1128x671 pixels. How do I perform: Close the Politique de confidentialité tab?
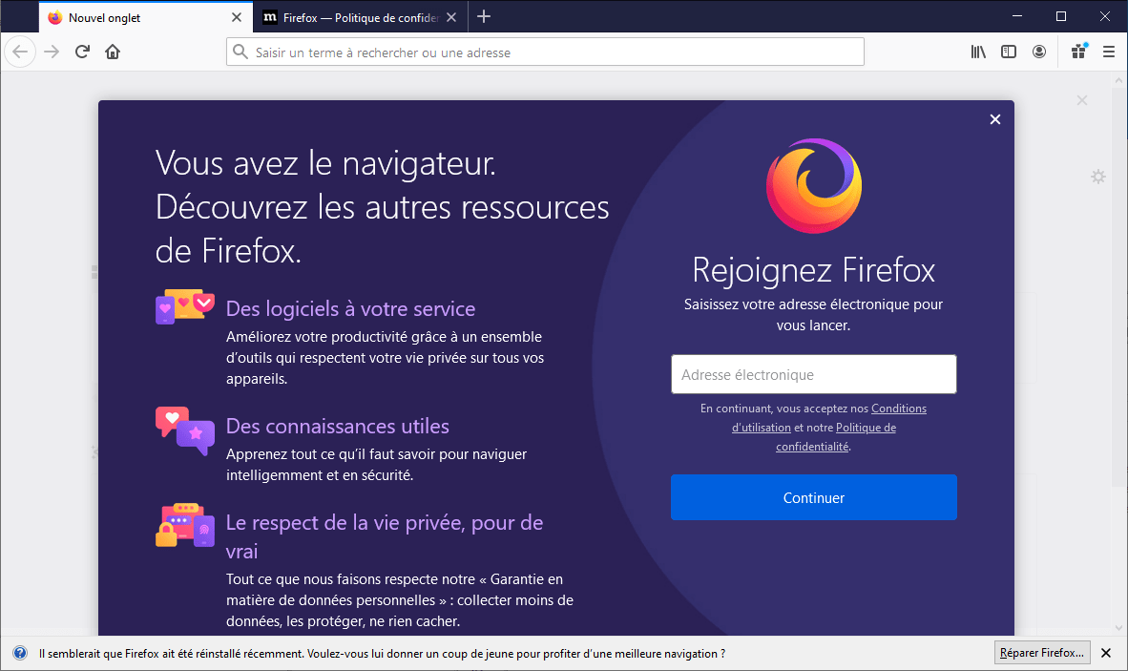pos(451,17)
